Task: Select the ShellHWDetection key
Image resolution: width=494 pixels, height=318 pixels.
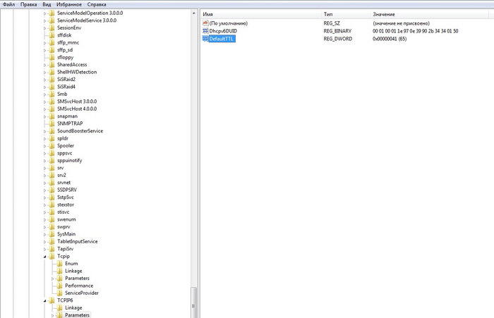Action: click(x=77, y=72)
